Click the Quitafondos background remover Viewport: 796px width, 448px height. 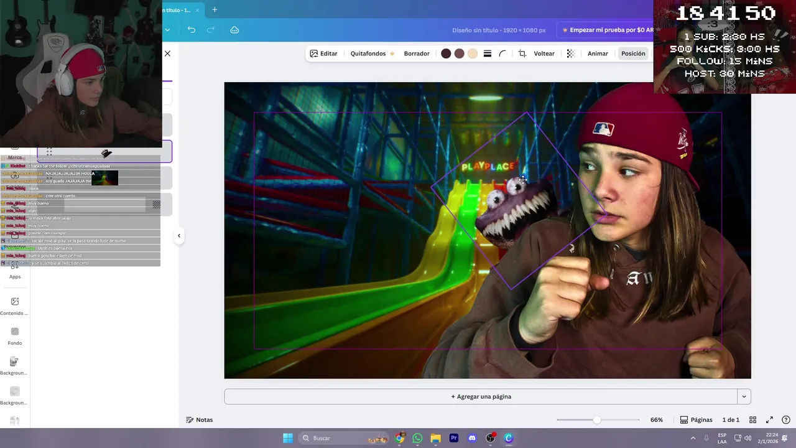373,54
